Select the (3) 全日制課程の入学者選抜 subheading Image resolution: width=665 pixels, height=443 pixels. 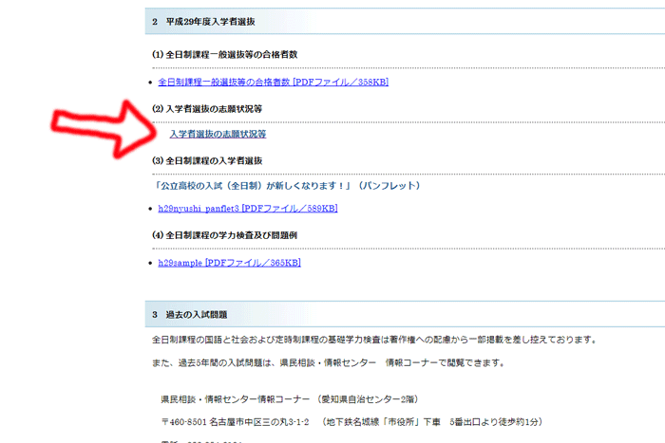207,160
